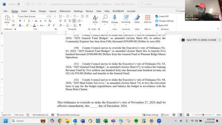The height and width of the screenshot is (125, 222).
Task: Apply red font color
Action: click(34, 25)
